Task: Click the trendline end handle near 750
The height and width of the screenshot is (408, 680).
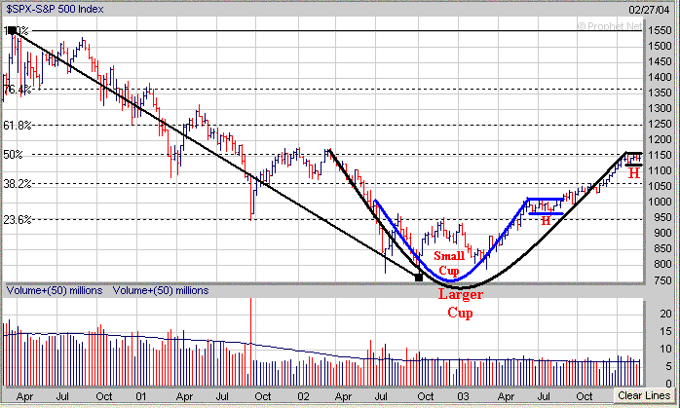Action: [x=419, y=278]
